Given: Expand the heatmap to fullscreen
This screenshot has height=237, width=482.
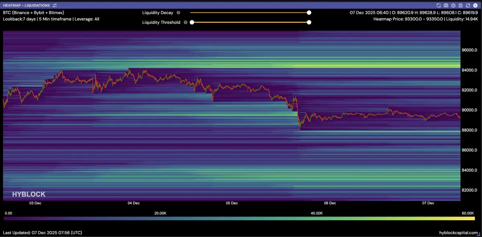Looking at the screenshot, I should pyautogui.click(x=468, y=6).
